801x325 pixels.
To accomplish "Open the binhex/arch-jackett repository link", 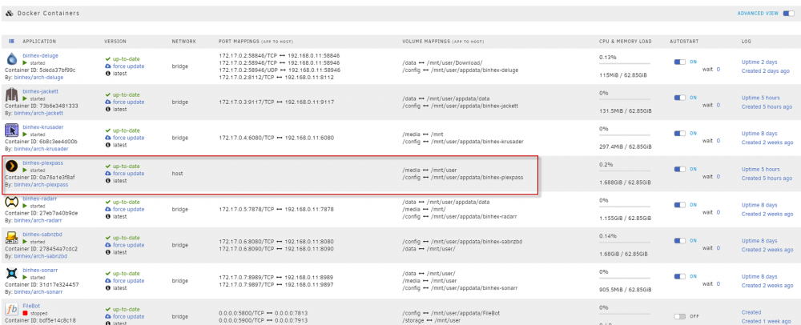I will (x=38, y=113).
